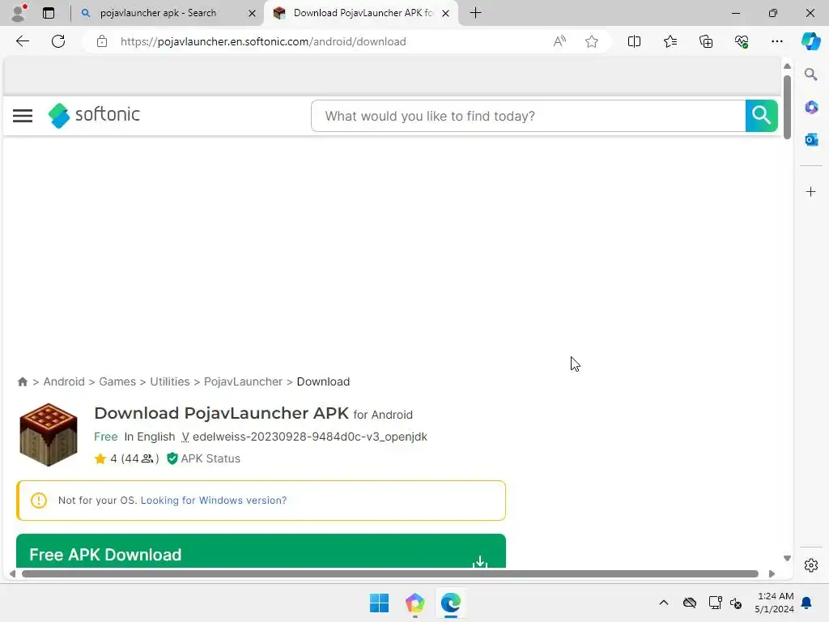Click the vertical page scrollbar thumb
Image resolution: width=829 pixels, height=622 pixels.
coord(787,107)
